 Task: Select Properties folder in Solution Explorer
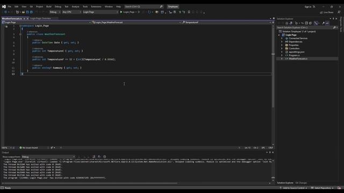[x=293, y=45]
